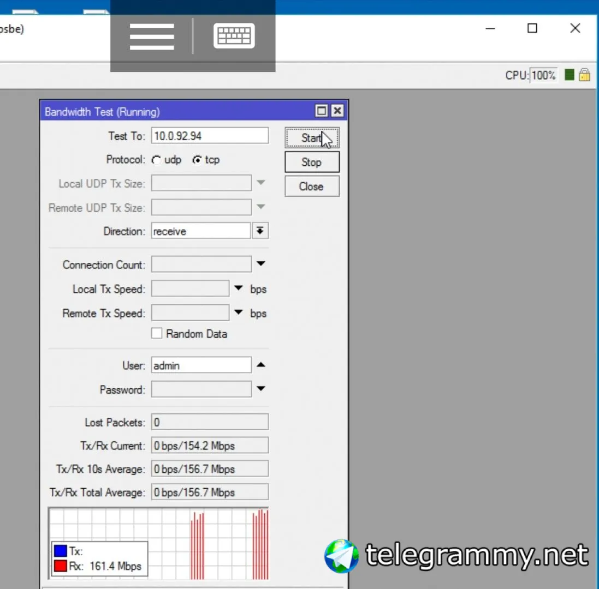The image size is (599, 589).
Task: Select the tcp protocol radio button
Action: [x=197, y=160]
